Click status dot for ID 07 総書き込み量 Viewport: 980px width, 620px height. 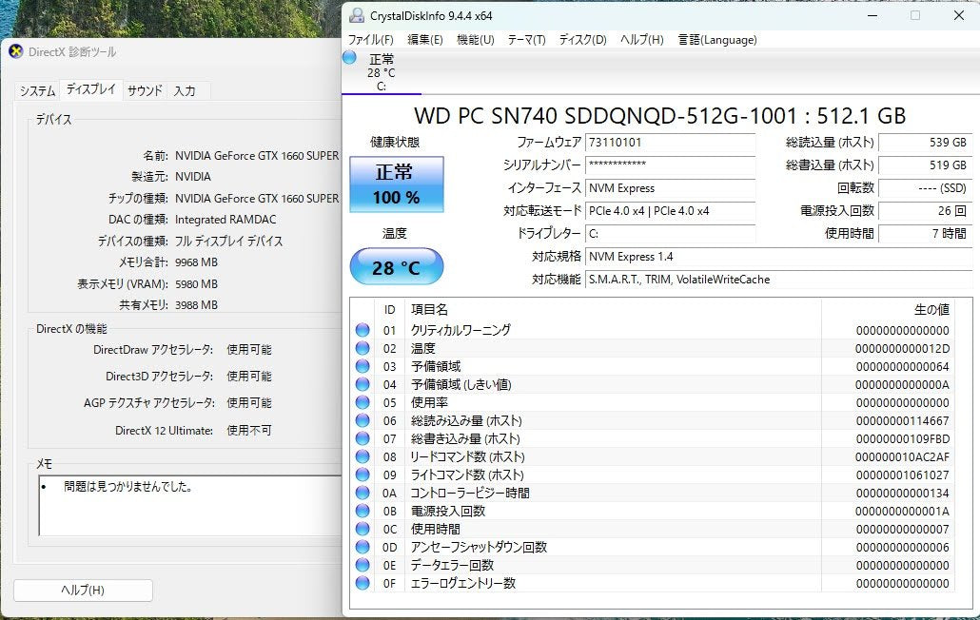[363, 439]
